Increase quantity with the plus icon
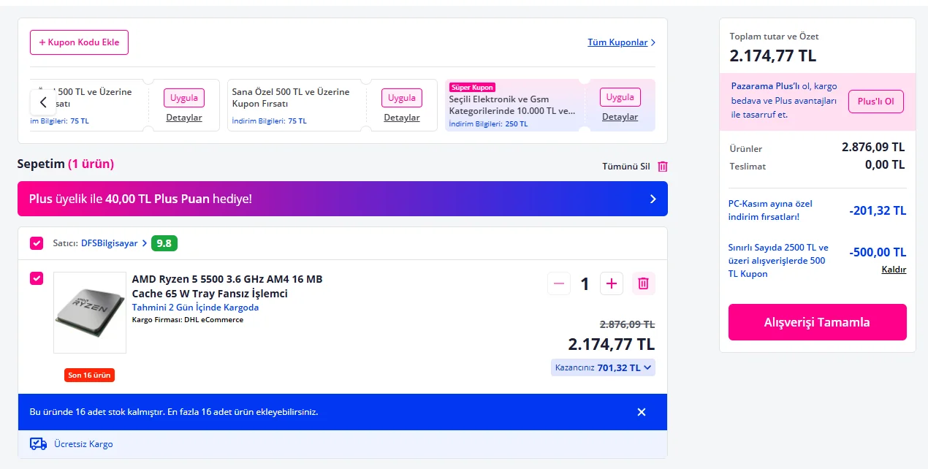This screenshot has width=928, height=469. (612, 283)
